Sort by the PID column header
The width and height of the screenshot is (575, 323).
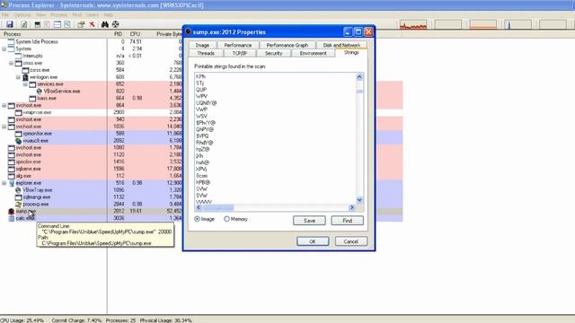(x=118, y=34)
